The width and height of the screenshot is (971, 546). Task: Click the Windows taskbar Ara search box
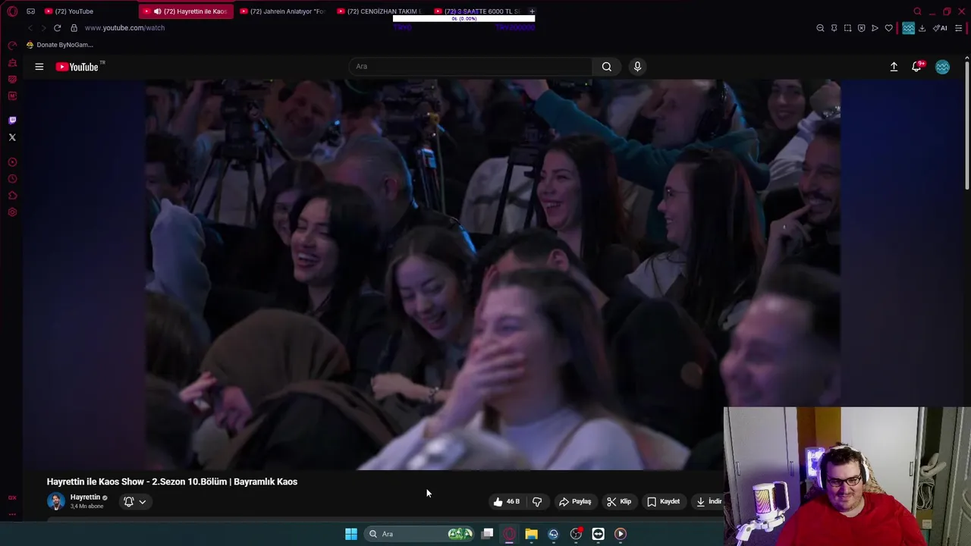(420, 534)
